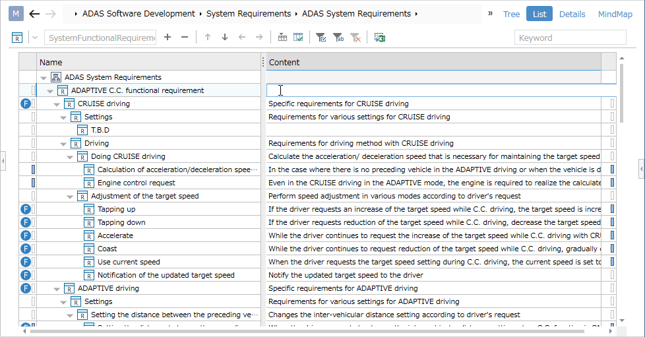Click the F badge on CRUISE driving row
Viewport: 645px width, 337px height.
coord(26,104)
